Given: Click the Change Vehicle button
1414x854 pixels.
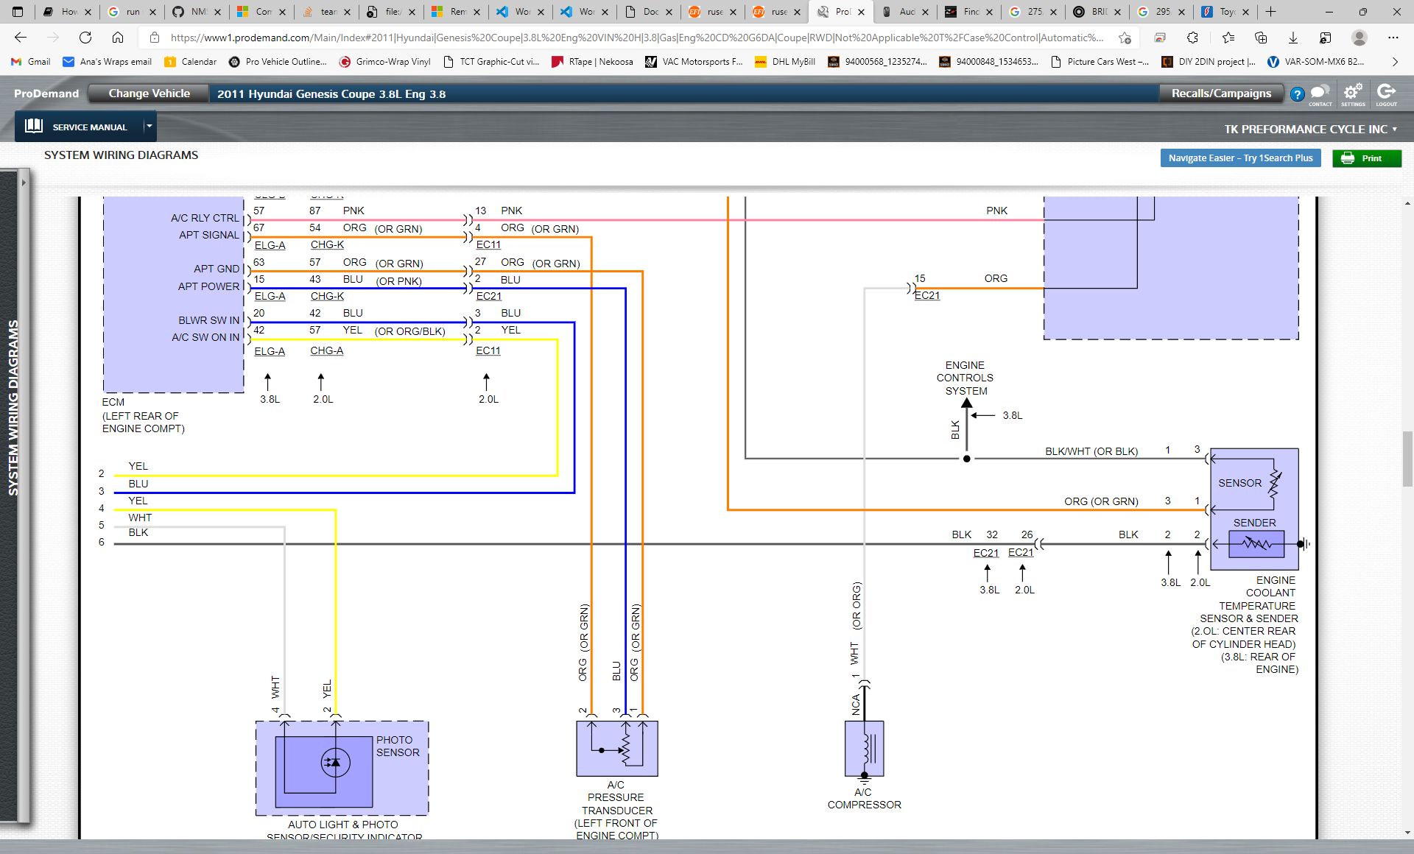Looking at the screenshot, I should click(149, 93).
